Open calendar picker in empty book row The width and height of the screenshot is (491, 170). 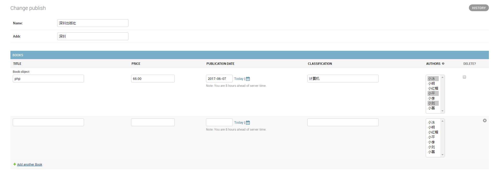pos(248,123)
